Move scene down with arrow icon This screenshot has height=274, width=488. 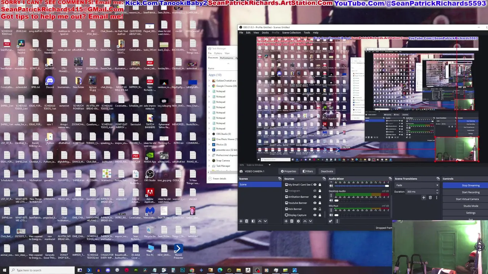coord(265,221)
